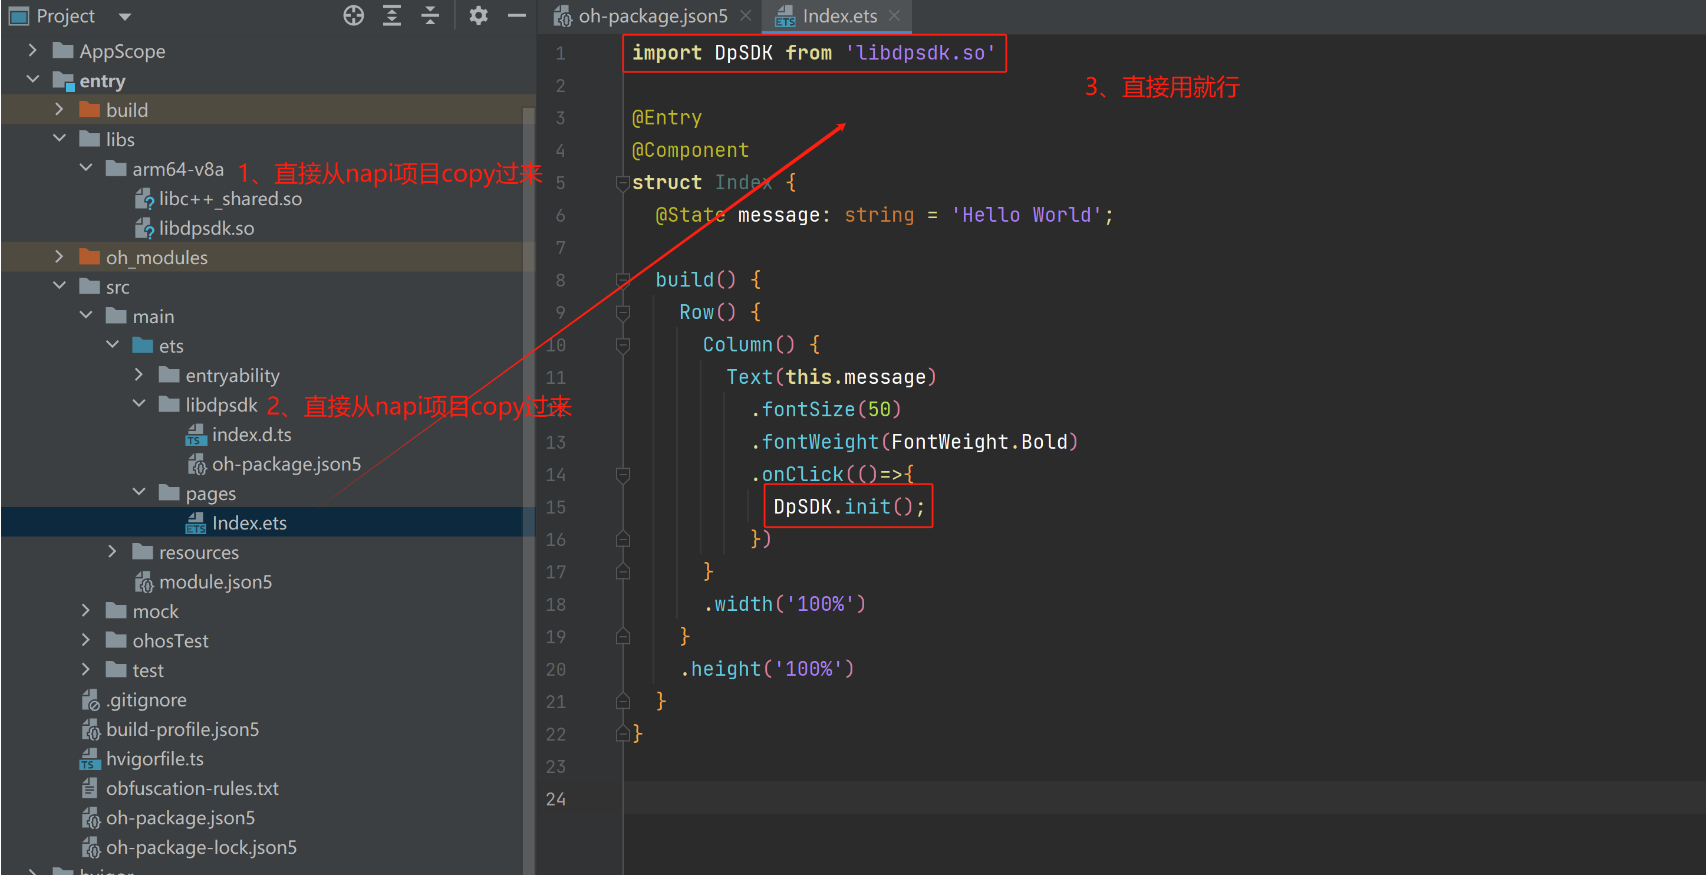Click the build-profile.json5 file icon
Viewport: 1706px width, 875px height.
click(x=91, y=729)
